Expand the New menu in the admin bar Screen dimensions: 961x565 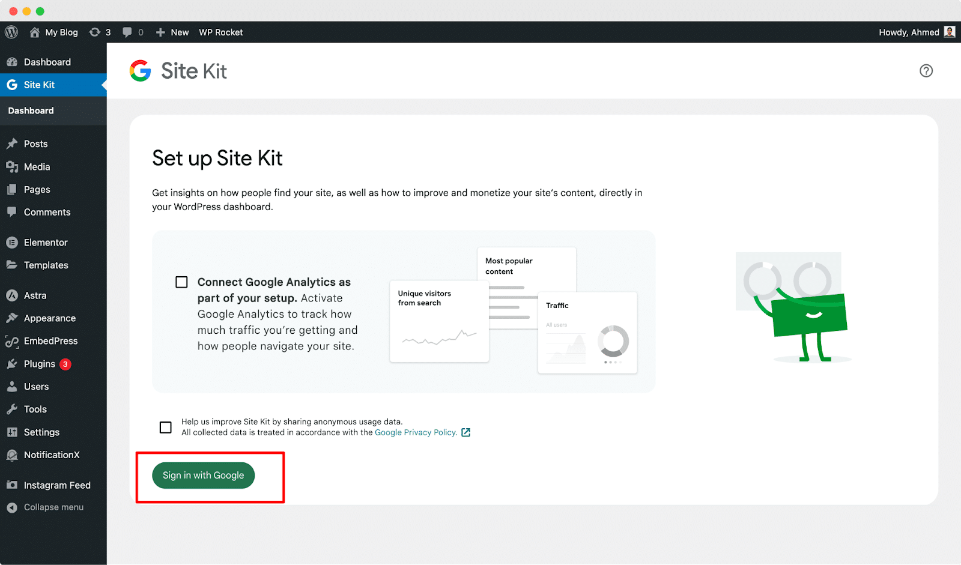172,32
